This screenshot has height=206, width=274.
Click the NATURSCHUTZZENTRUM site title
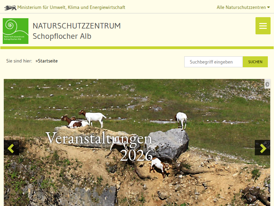[76, 26]
